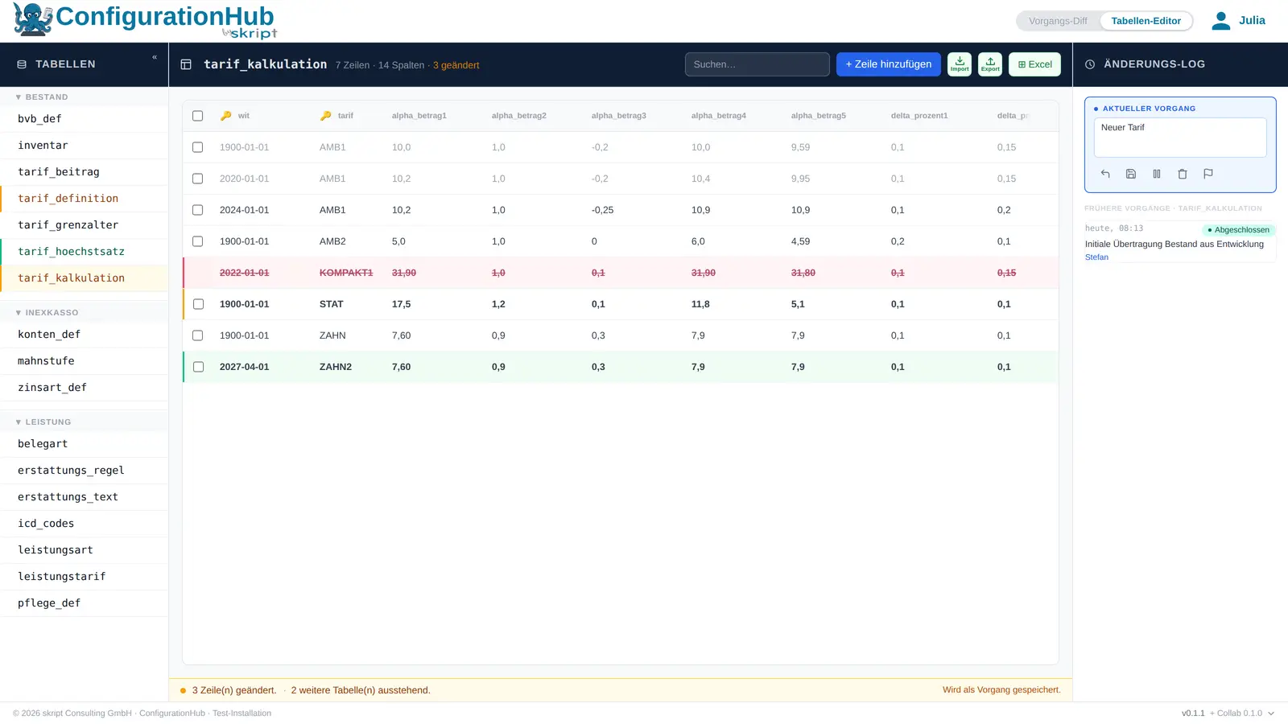Collapse the INEXKASSO table group
This screenshot has height=724, width=1288.
tap(47, 313)
